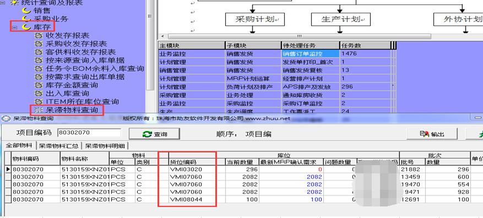Switch to 全部物料 tab
This screenshot has width=483, height=218.
click(x=19, y=146)
